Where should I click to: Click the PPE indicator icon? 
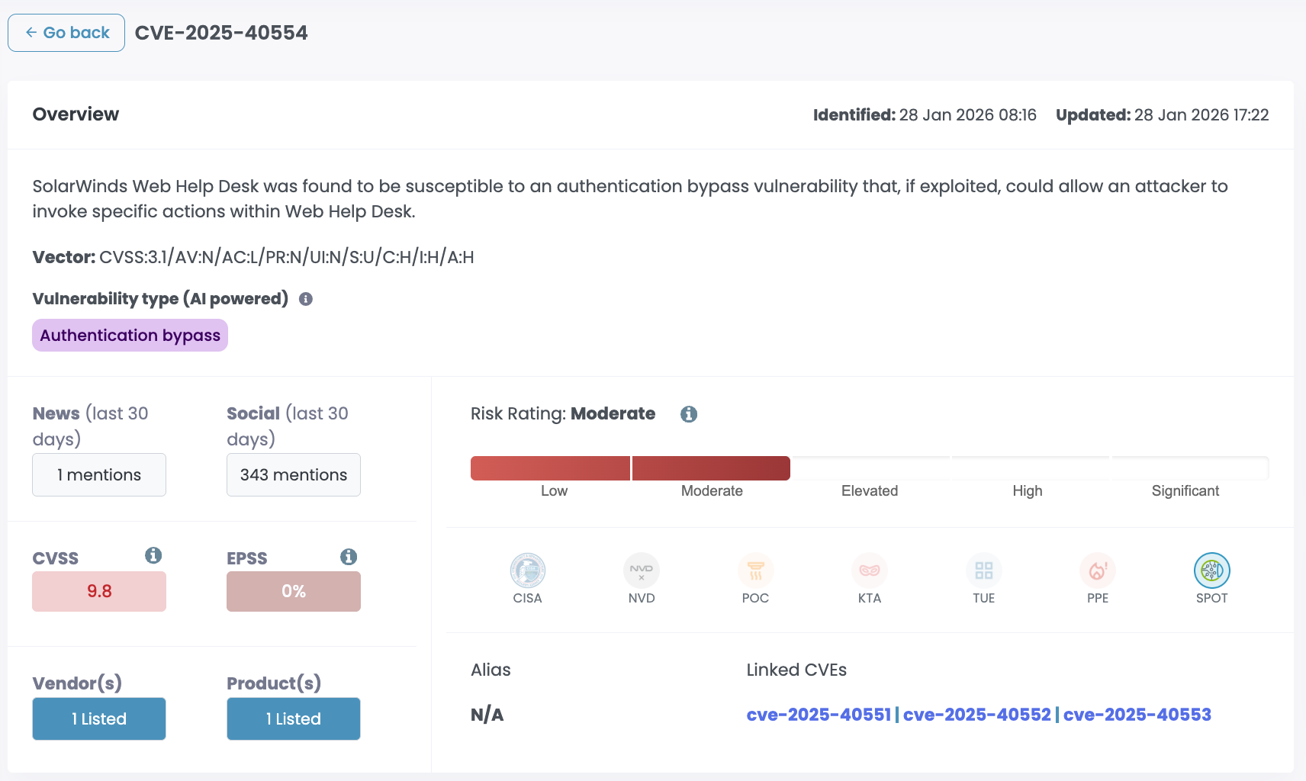1098,570
